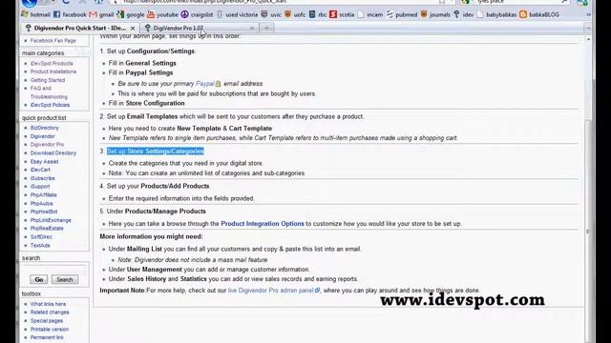Open Product Integration Options link
611x343 pixels.
263,224
